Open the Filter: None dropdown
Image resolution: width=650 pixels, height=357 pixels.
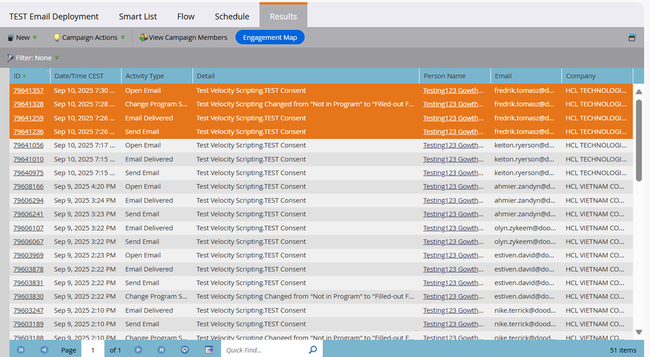click(33, 58)
